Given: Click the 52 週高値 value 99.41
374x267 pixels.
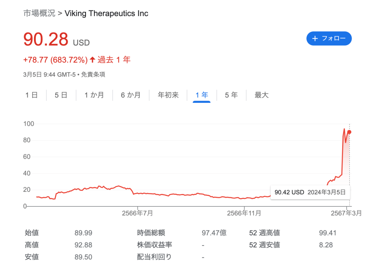Looking at the screenshot, I should click(x=328, y=233).
